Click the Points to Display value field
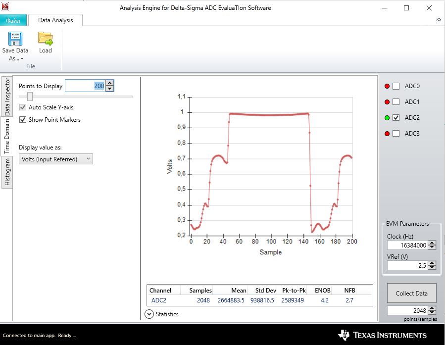The height and width of the screenshot is (345, 445). coord(86,86)
